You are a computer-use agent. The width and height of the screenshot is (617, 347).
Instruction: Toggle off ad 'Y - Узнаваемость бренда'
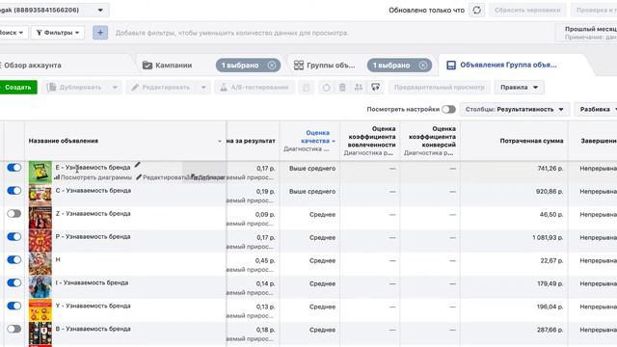click(x=14, y=306)
